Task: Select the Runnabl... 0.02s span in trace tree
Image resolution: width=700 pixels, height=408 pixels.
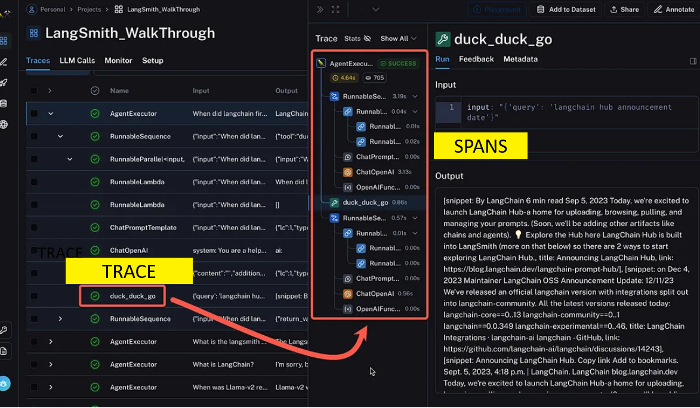Action: 388,142
